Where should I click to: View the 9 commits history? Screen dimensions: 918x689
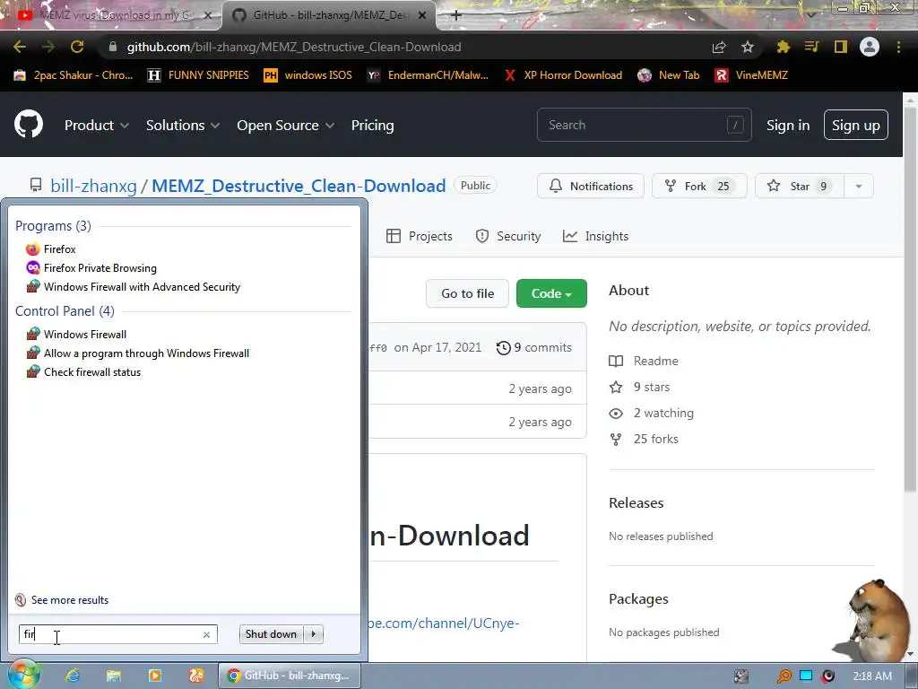point(534,347)
